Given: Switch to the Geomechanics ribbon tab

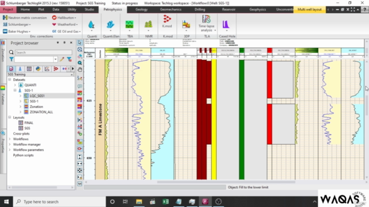Looking at the screenshot, I should point(171,9).
